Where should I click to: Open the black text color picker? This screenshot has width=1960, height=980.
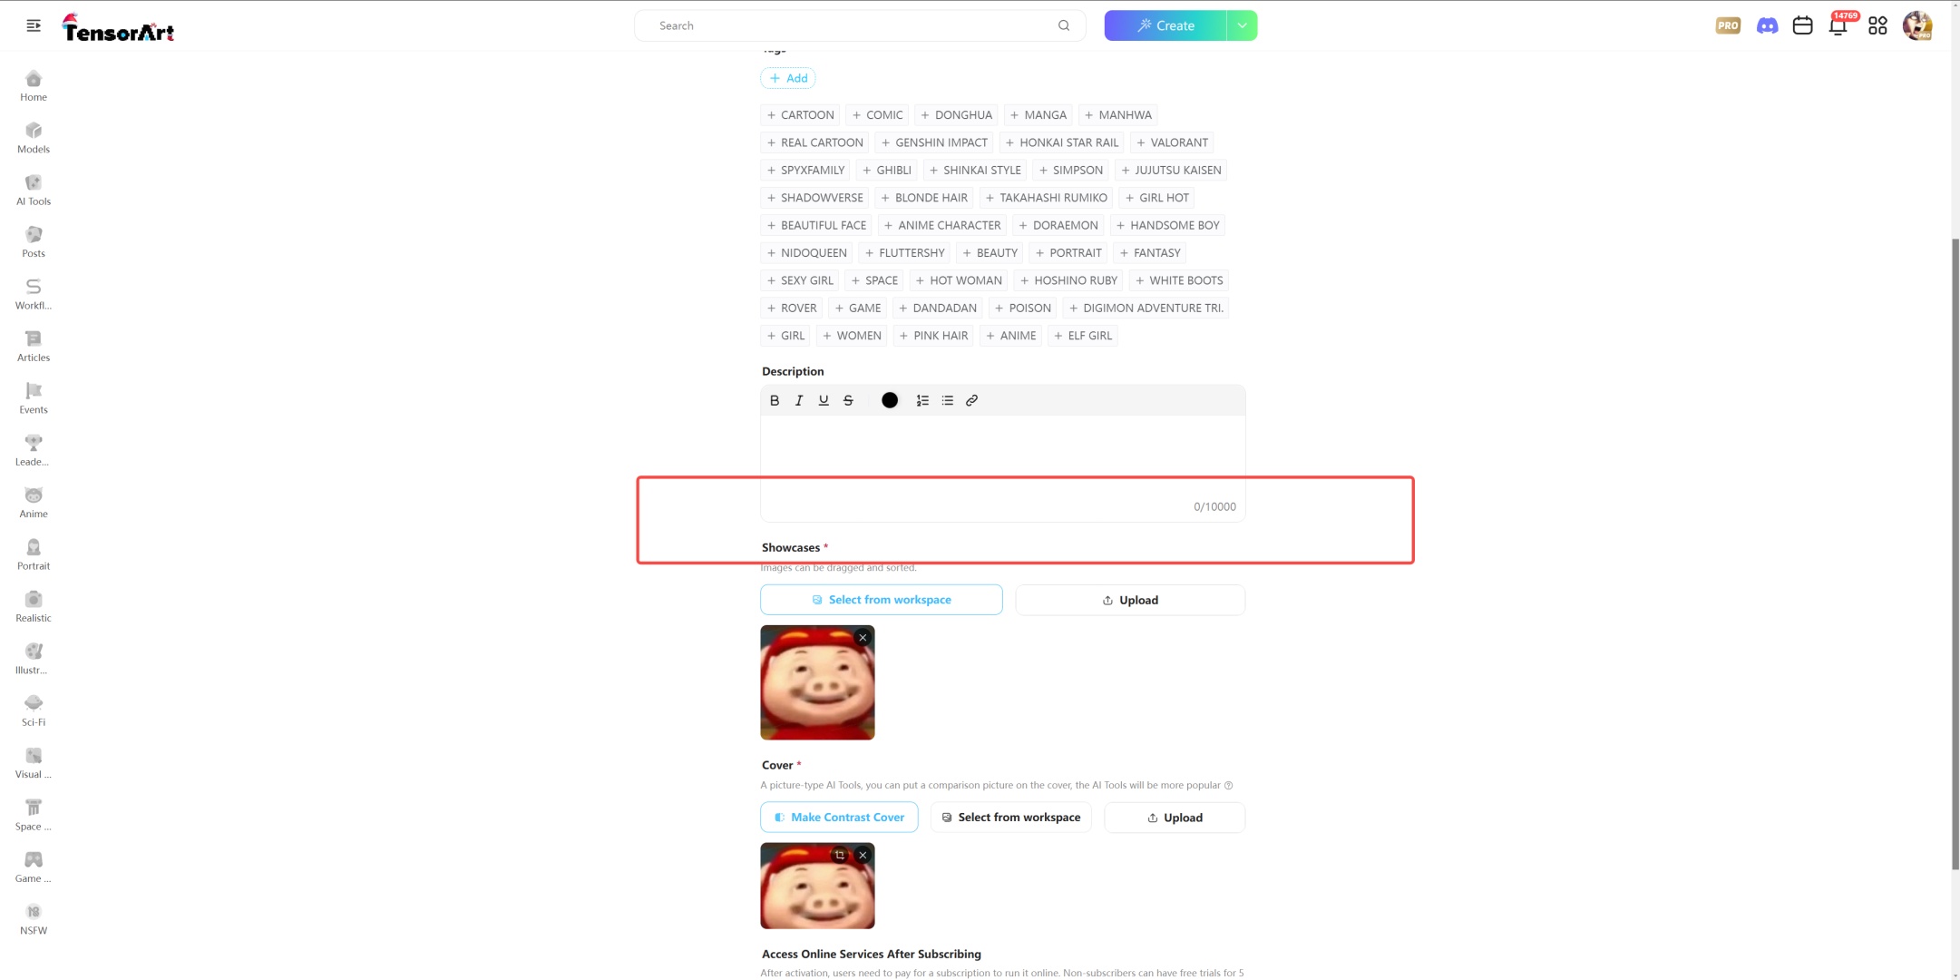point(890,400)
